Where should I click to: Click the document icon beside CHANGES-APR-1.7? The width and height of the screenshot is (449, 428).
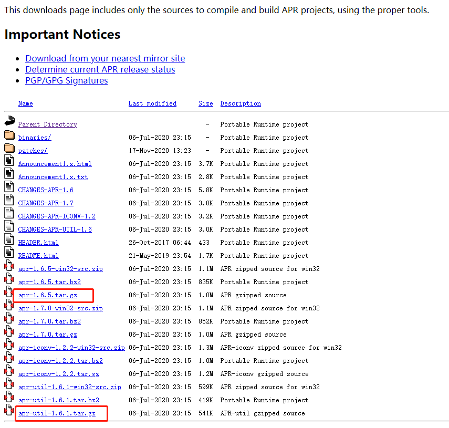[x=9, y=200]
